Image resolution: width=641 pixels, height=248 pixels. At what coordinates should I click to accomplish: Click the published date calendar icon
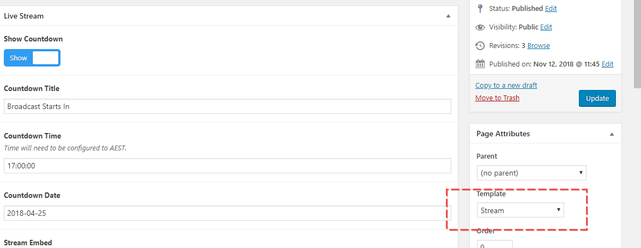[480, 64]
